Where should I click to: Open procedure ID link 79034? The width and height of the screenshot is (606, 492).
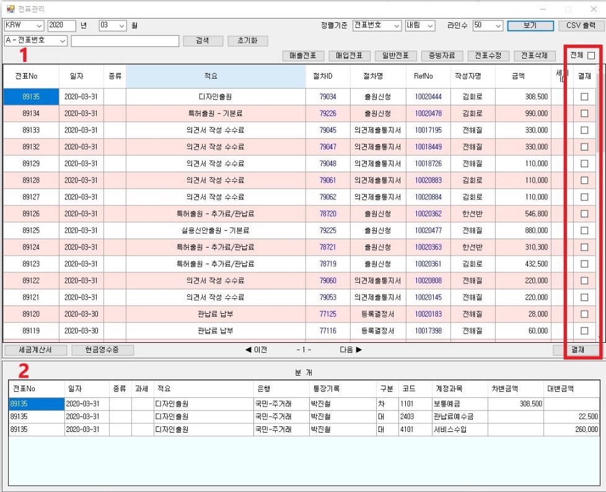pos(328,97)
